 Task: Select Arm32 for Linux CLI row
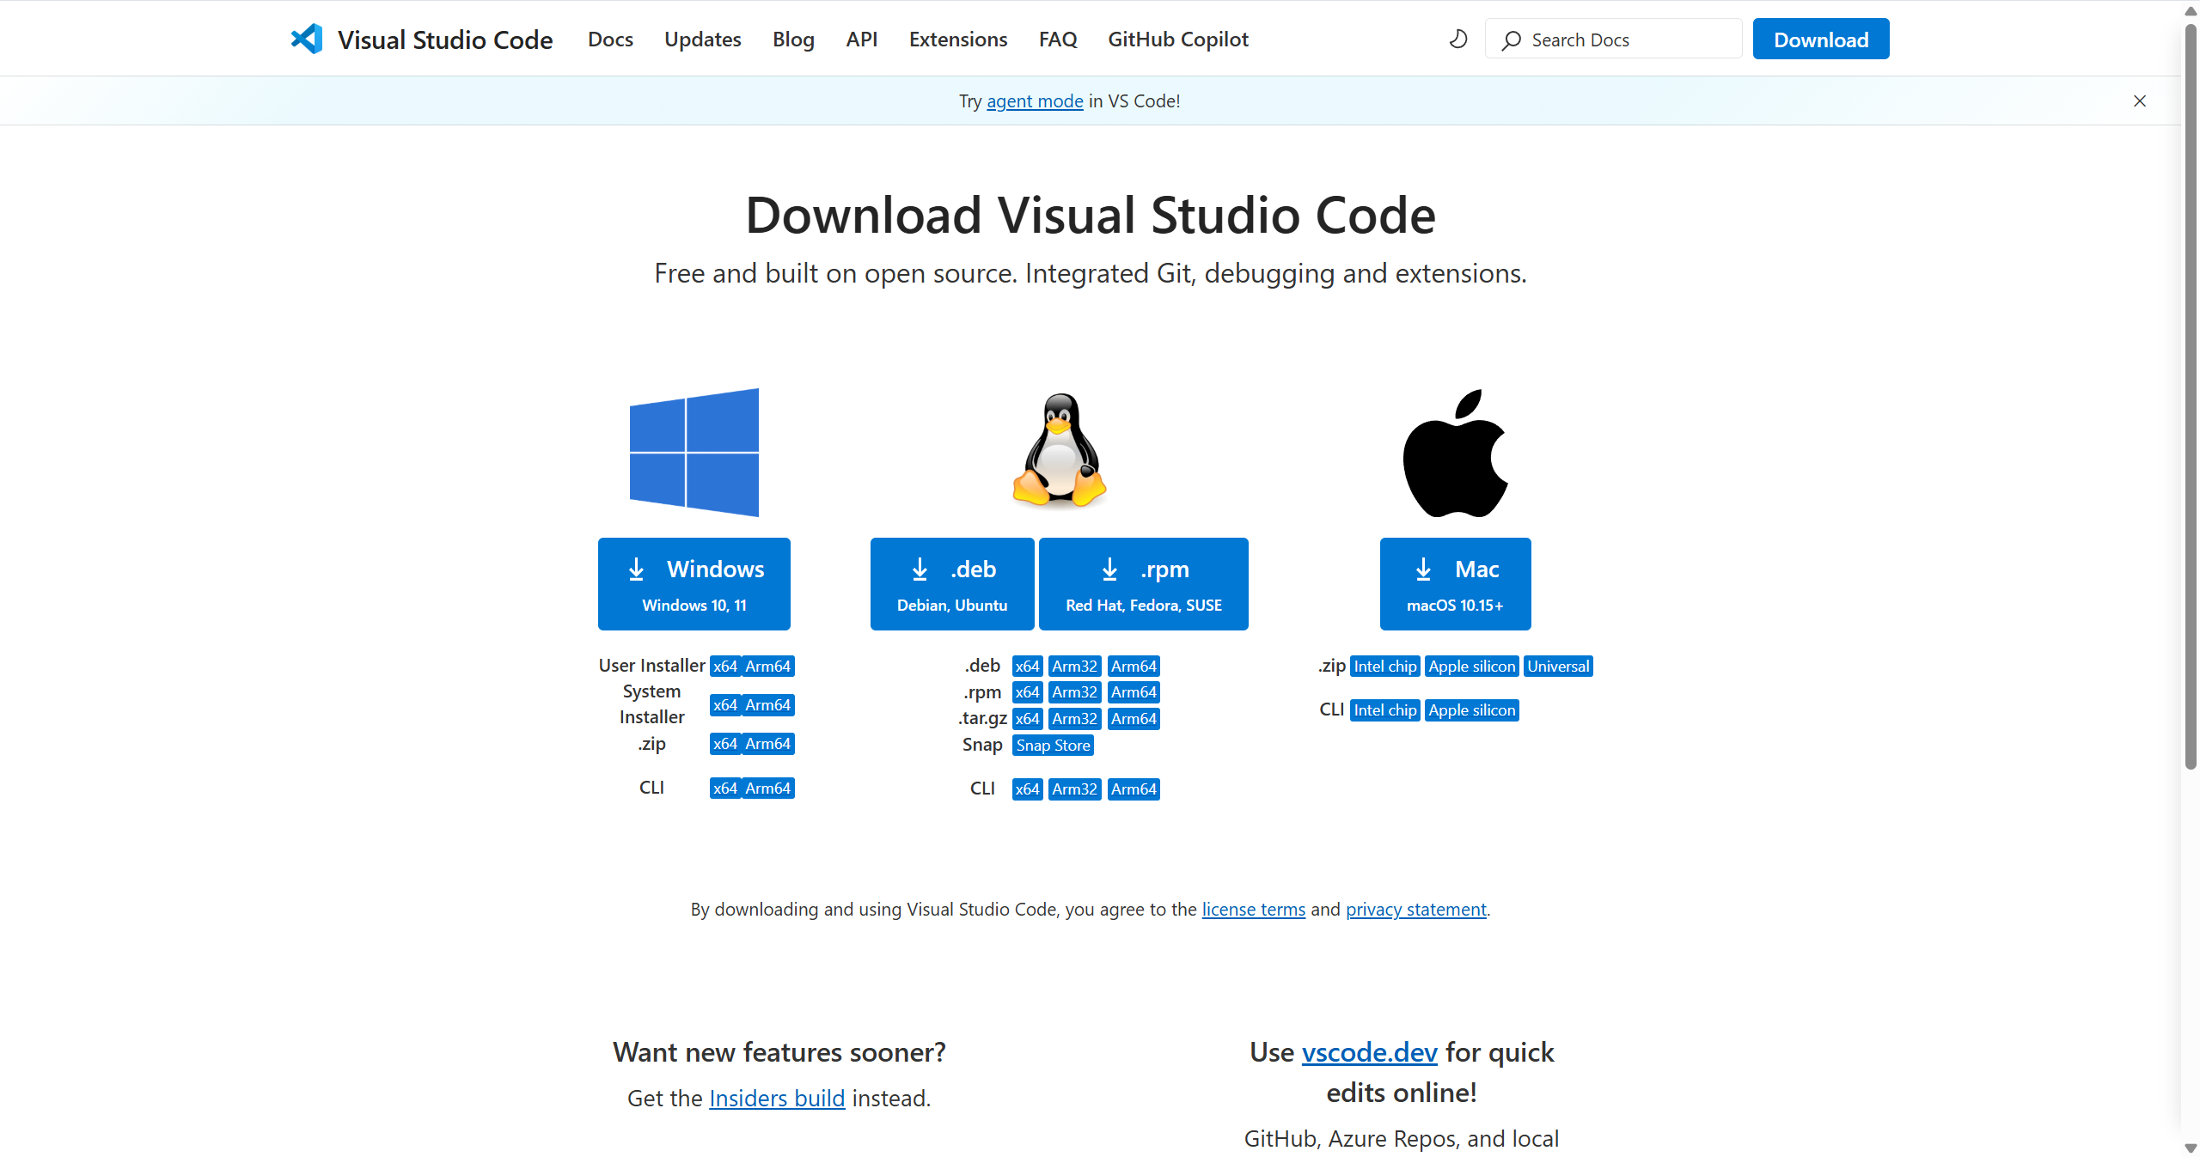click(x=1075, y=789)
